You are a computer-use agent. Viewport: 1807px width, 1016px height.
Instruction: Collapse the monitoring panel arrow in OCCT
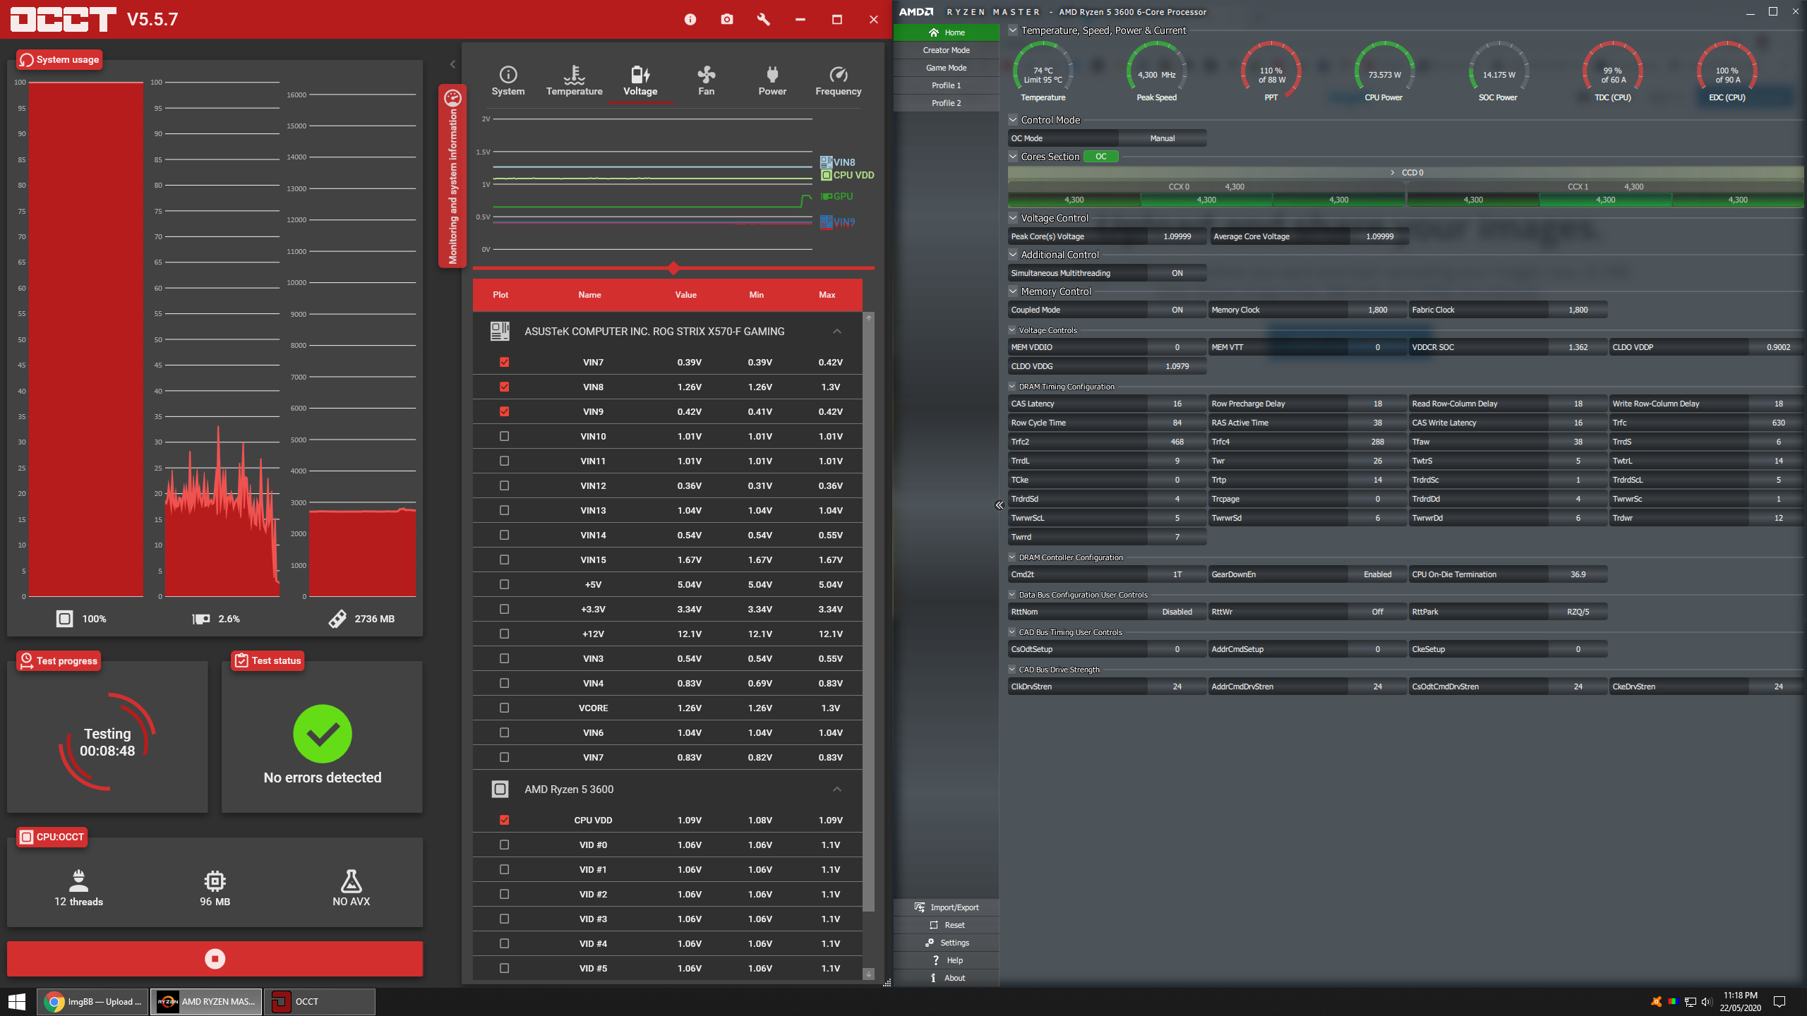point(452,64)
